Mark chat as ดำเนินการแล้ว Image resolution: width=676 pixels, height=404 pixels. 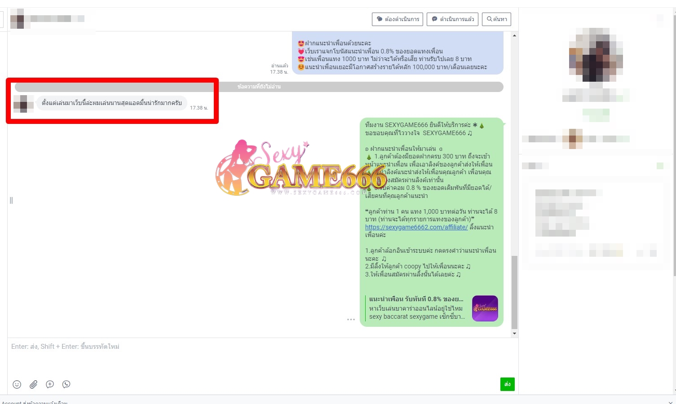(452, 19)
